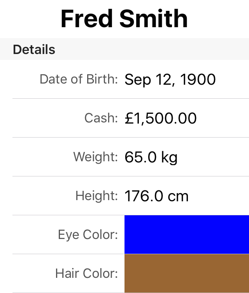249x293 pixels.
Task: Edit the 1,500.00 cash amount
Action: [165, 119]
